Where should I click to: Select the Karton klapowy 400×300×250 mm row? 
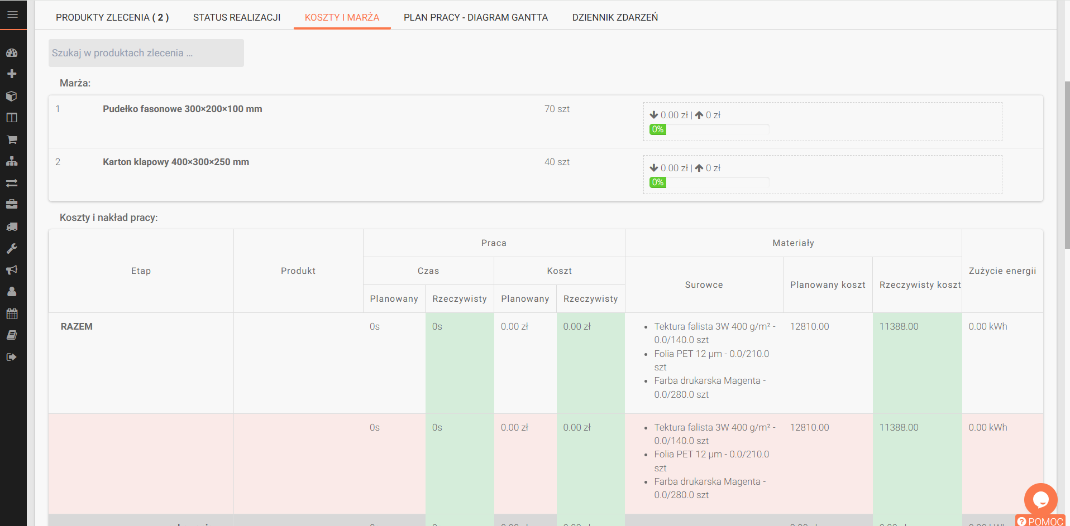click(x=546, y=175)
